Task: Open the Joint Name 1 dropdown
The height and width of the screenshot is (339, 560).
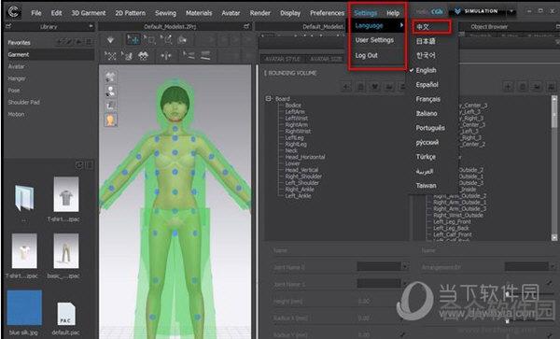Action: [405, 284]
